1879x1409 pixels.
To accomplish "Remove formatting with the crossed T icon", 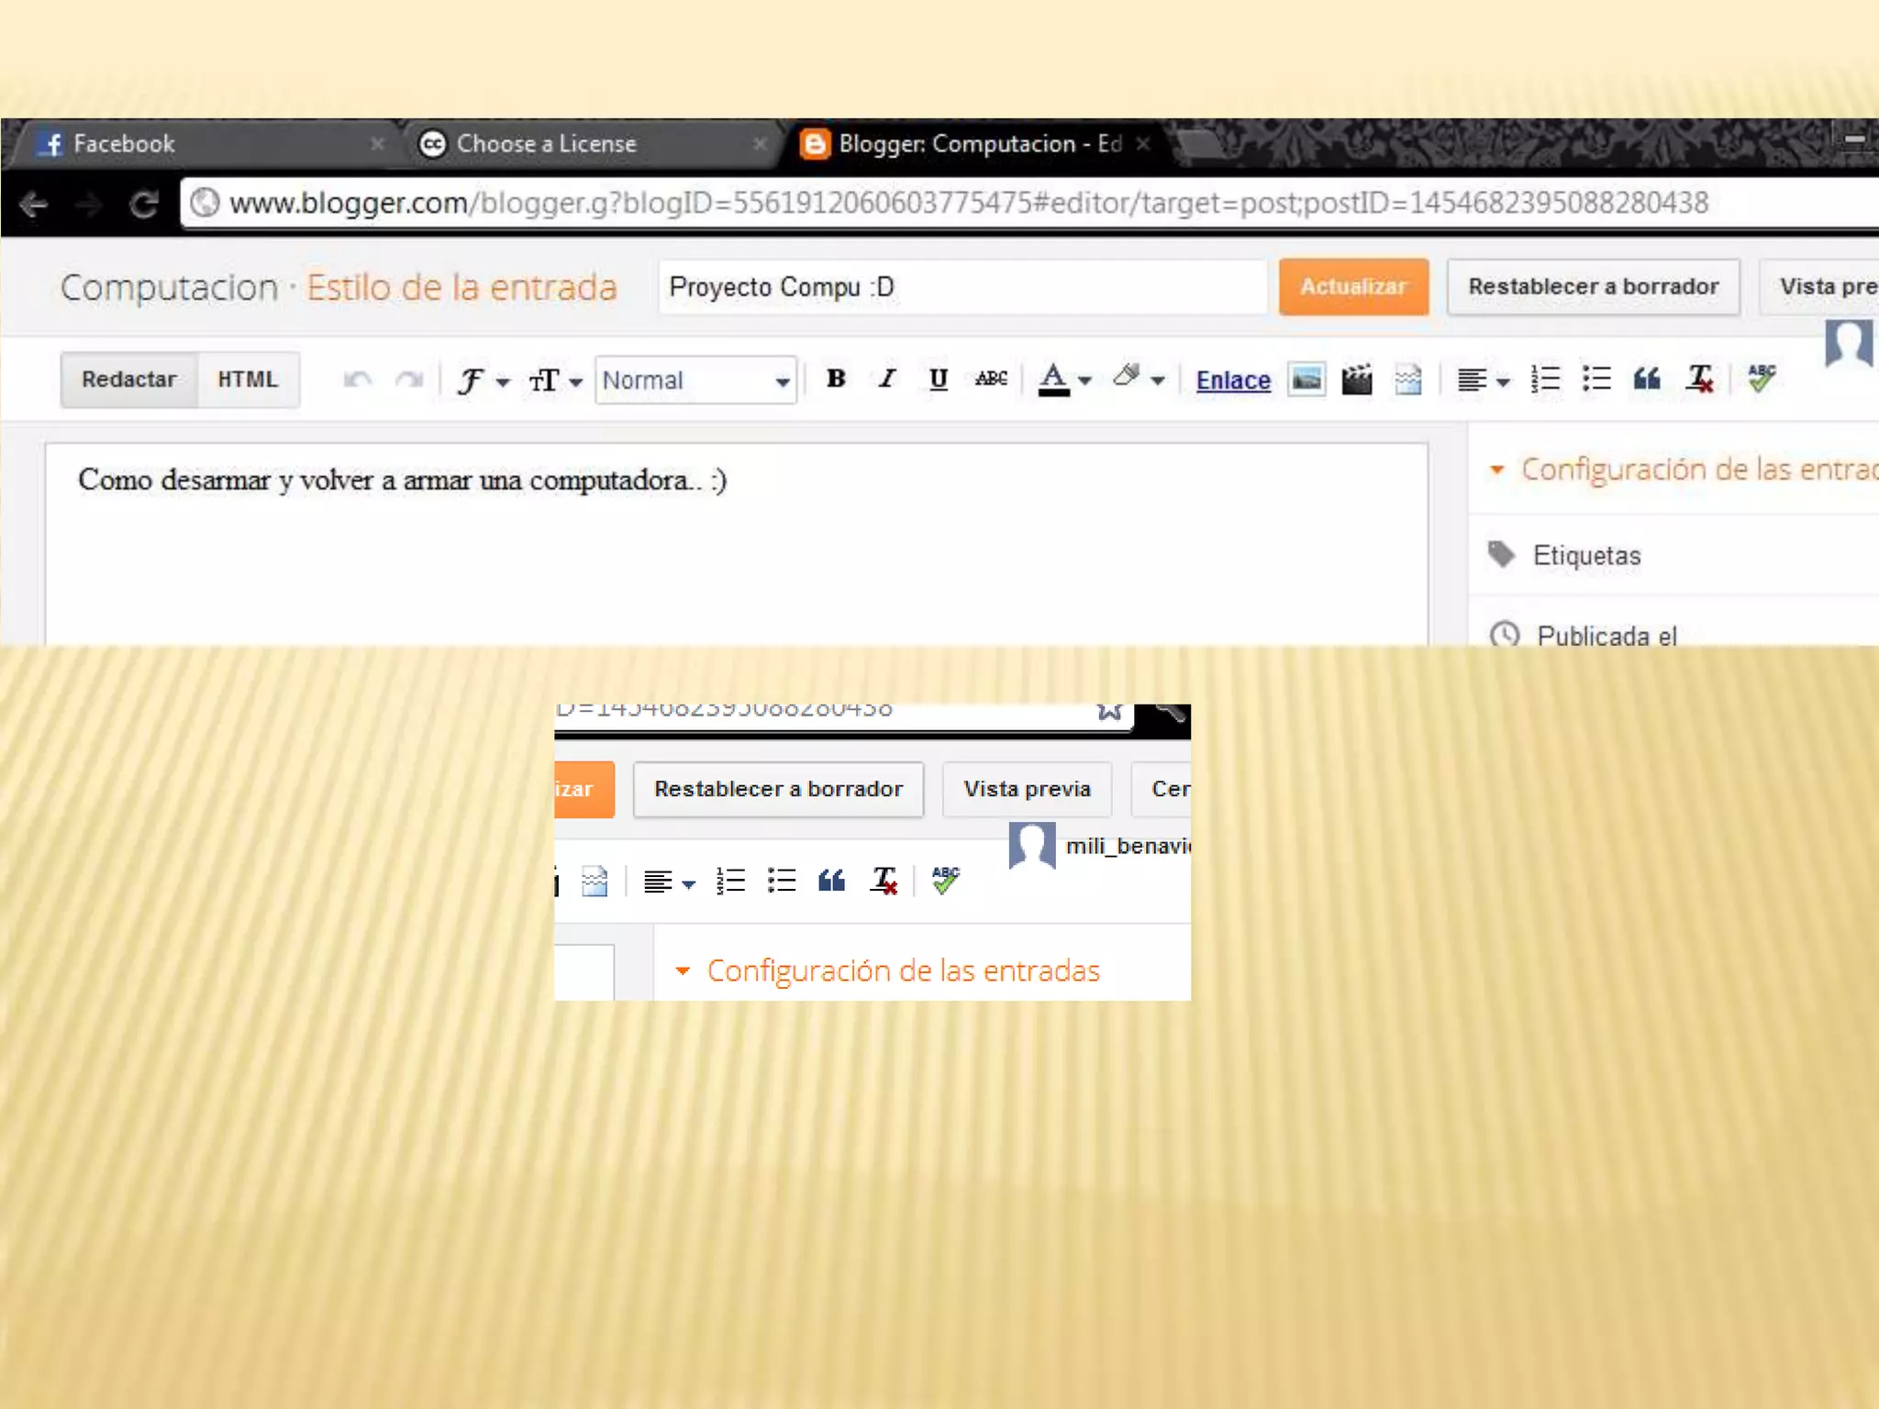I will (x=1699, y=379).
